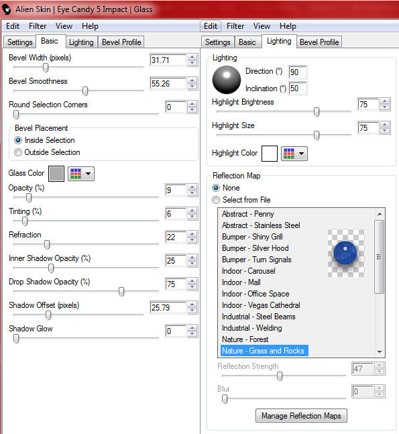This screenshot has width=399, height=434.
Task: Select the Inside Selection bevel placement
Action: [x=44, y=140]
